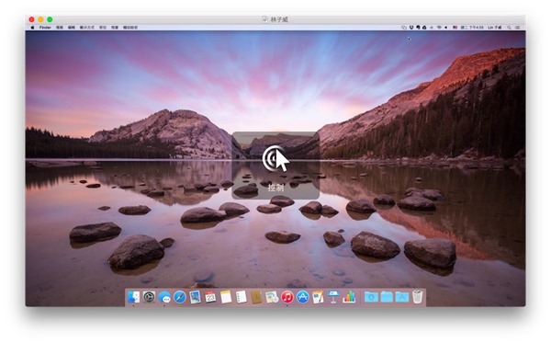Open the Trash in the dock
551x343 pixels.
(417, 297)
